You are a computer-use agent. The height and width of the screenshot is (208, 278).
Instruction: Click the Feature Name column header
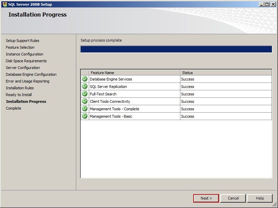tap(134, 72)
